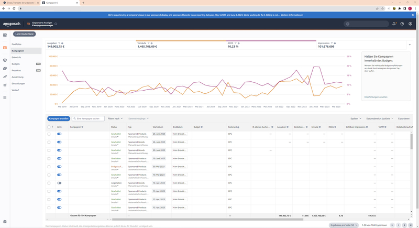The width and height of the screenshot is (419, 228).
Task: Click the settings gear at bottom left
Action: tap(5, 222)
